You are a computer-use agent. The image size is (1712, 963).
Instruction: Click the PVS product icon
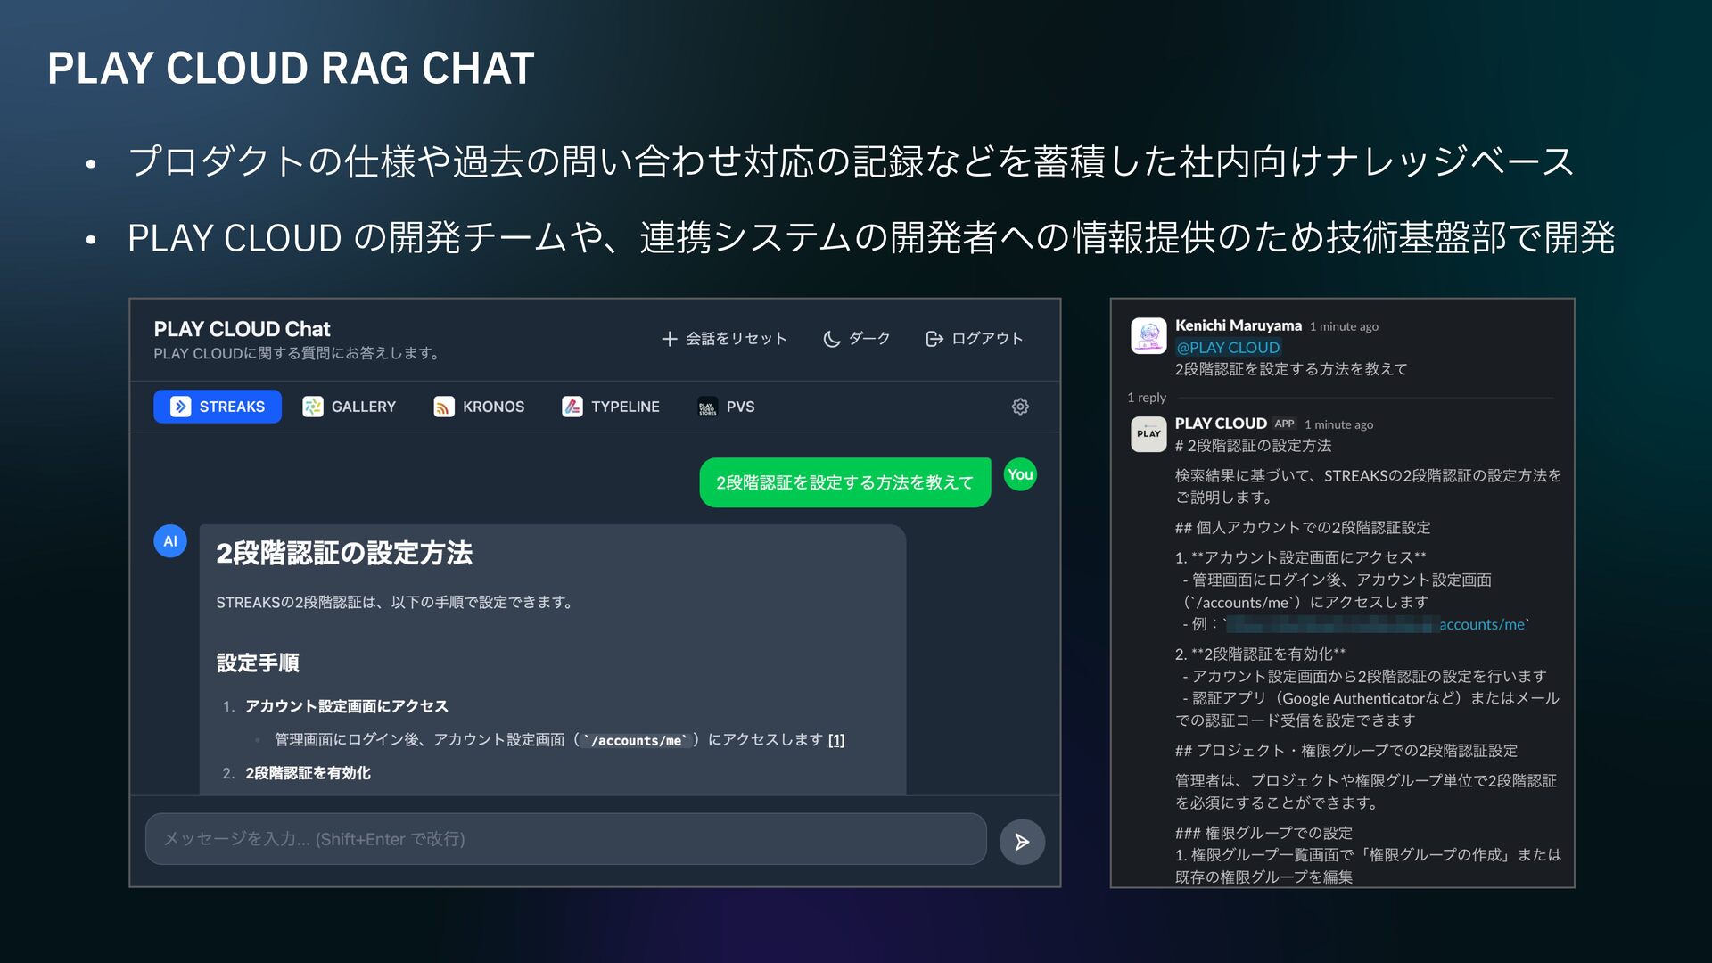click(x=708, y=407)
